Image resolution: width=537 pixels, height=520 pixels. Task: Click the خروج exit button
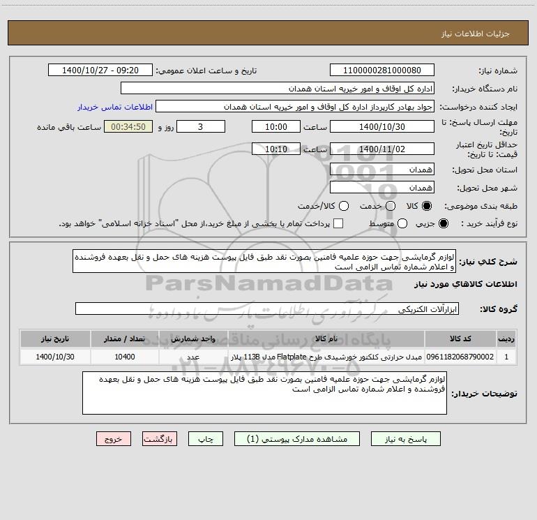coord(114,439)
